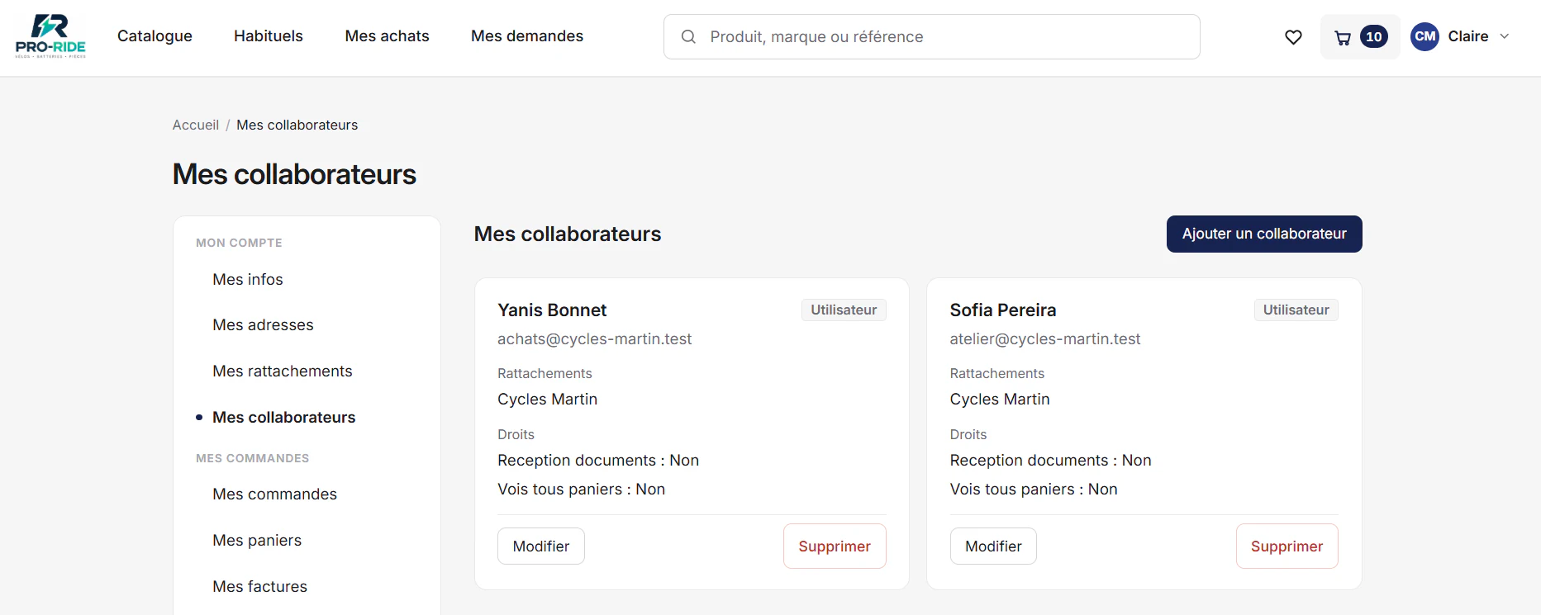Focus the product search field
This screenshot has width=1541, height=615.
coord(932,36)
